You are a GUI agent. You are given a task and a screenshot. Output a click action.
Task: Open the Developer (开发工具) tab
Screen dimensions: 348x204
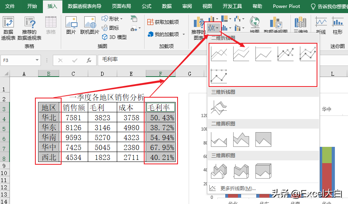[232, 6]
